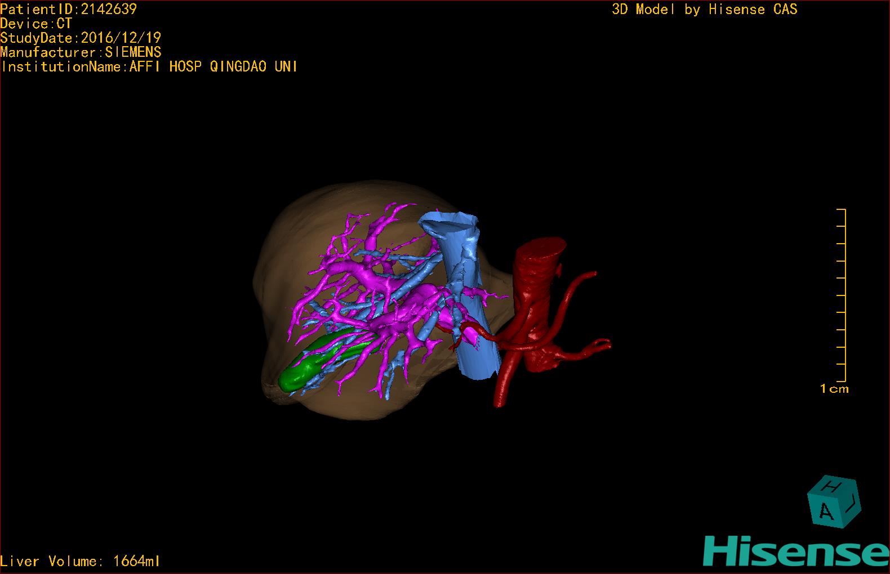Click the "3D Model by Hisense CAS" title

[x=705, y=9]
